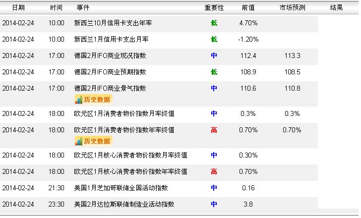The width and height of the screenshot is (361, 218).
Task: Click the 21:30 time cell
Action: [x=57, y=188]
